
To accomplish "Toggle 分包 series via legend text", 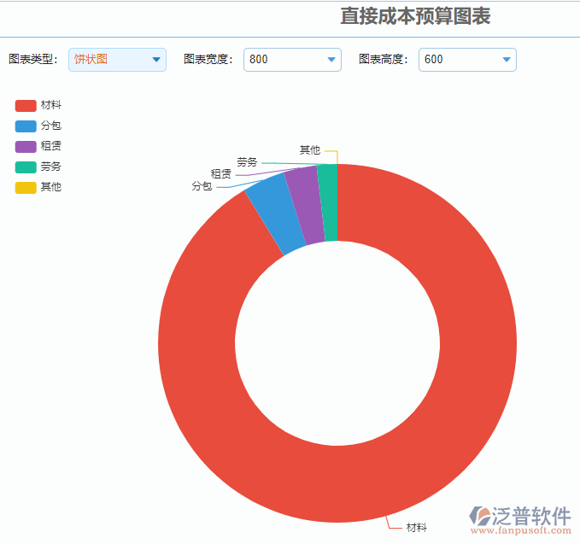I will click(51, 126).
